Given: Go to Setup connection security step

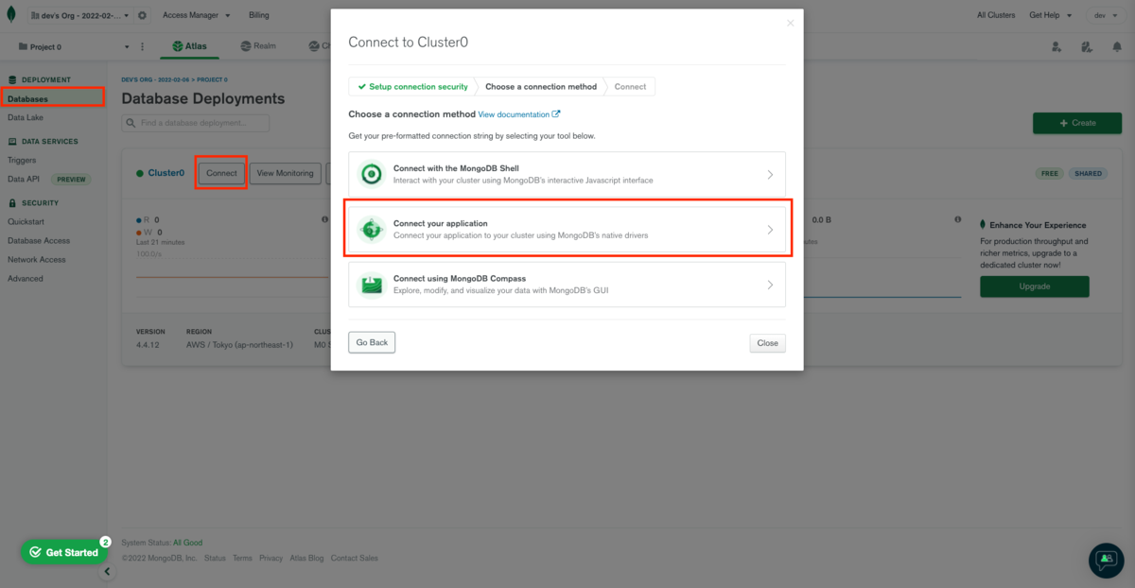Looking at the screenshot, I should pyautogui.click(x=411, y=86).
